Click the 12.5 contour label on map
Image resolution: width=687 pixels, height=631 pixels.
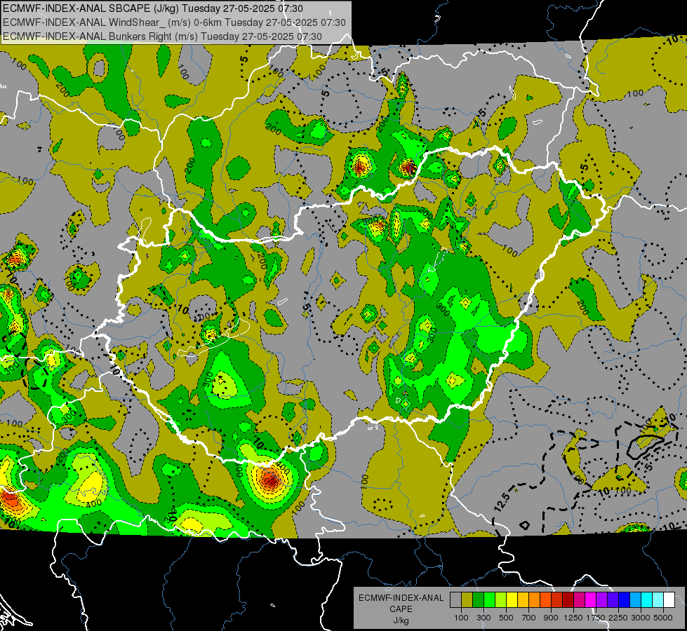pos(502,502)
